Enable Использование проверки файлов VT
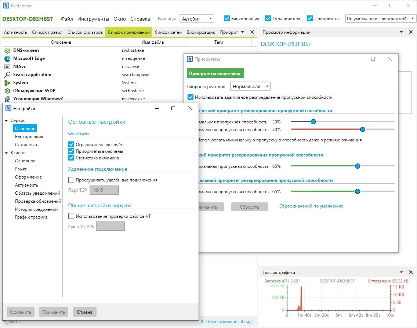The height and width of the screenshot is (328, 417). pos(71,216)
